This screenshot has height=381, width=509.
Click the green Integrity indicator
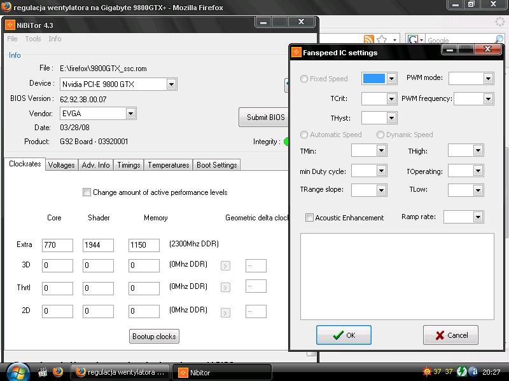click(286, 142)
